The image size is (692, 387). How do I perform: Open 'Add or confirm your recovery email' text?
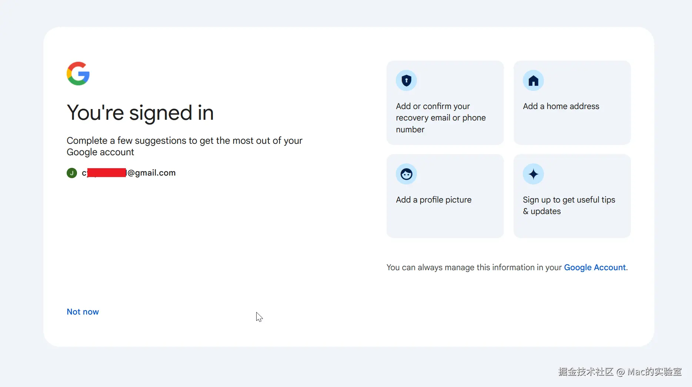click(x=441, y=118)
